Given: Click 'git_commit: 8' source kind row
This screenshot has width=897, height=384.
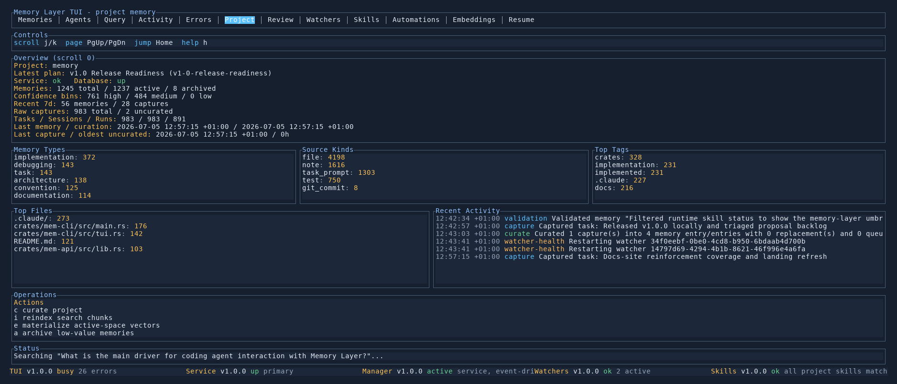Looking at the screenshot, I should tap(330, 188).
